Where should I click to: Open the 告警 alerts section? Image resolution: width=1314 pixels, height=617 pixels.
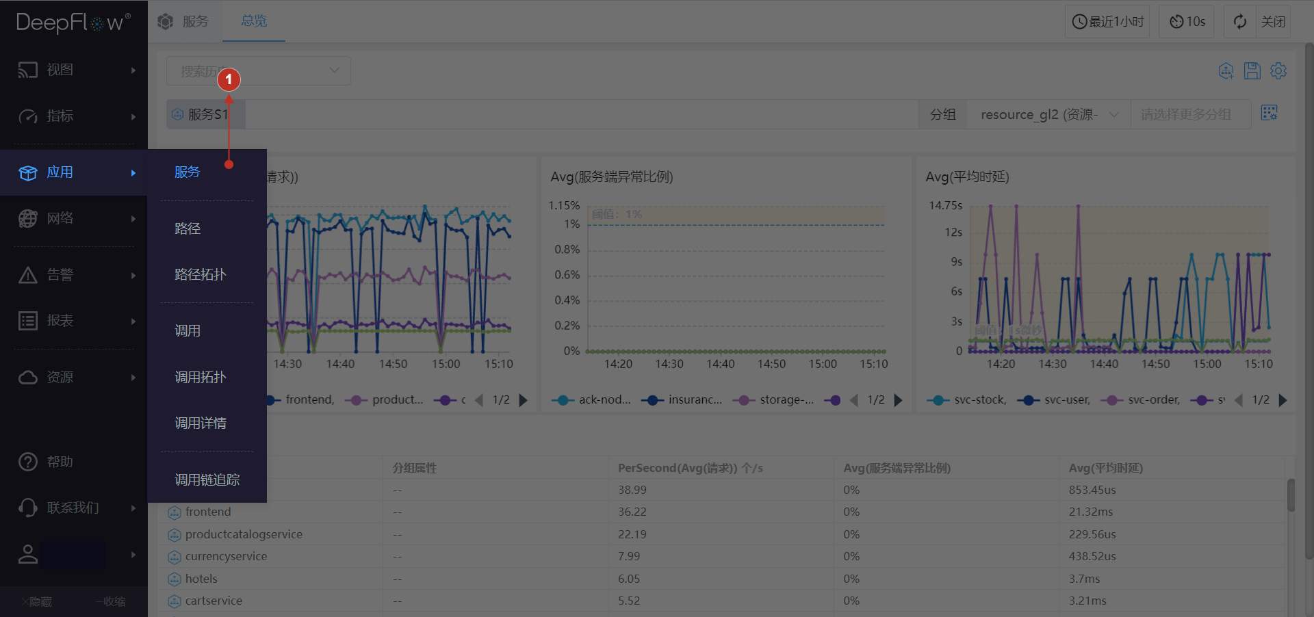click(x=58, y=274)
